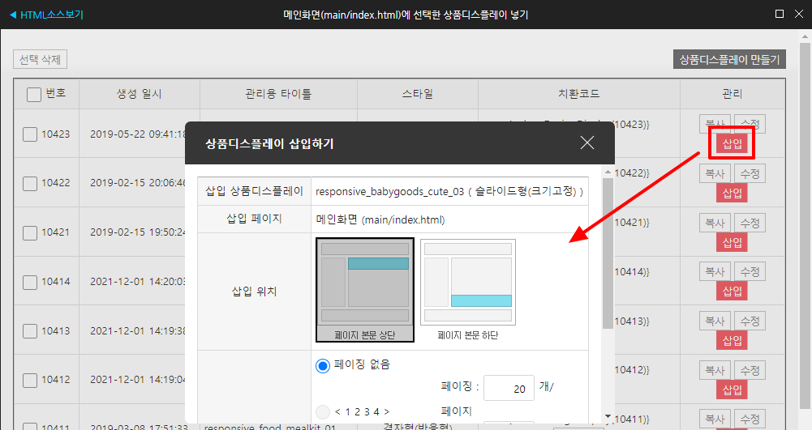Close the 상품디스플레이 삽입하기 dialog
The width and height of the screenshot is (812, 430).
[586, 143]
